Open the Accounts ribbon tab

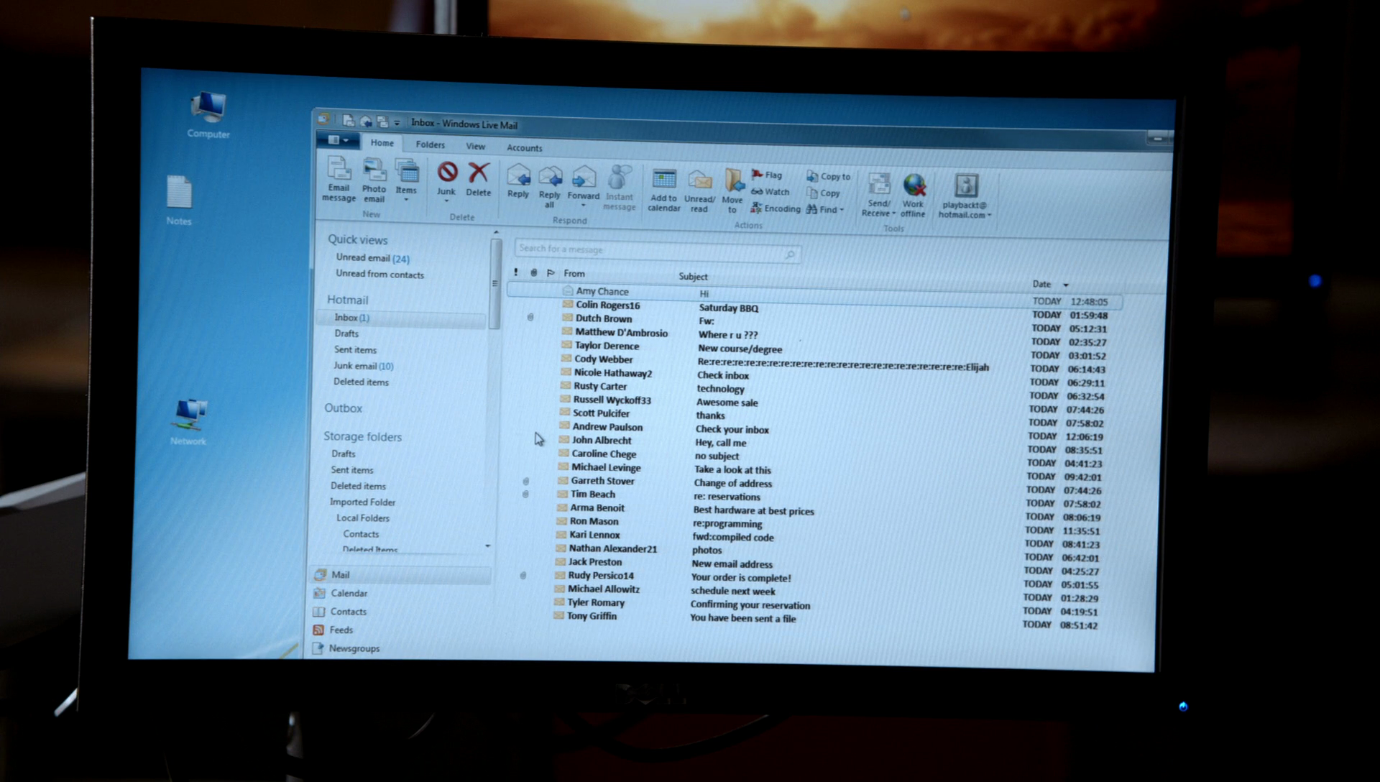[524, 148]
